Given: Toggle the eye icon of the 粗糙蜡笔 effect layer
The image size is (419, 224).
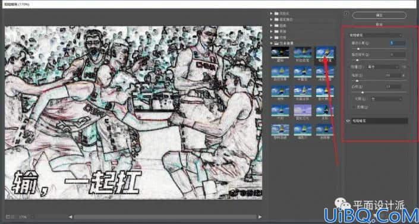Looking at the screenshot, I should [x=348, y=121].
